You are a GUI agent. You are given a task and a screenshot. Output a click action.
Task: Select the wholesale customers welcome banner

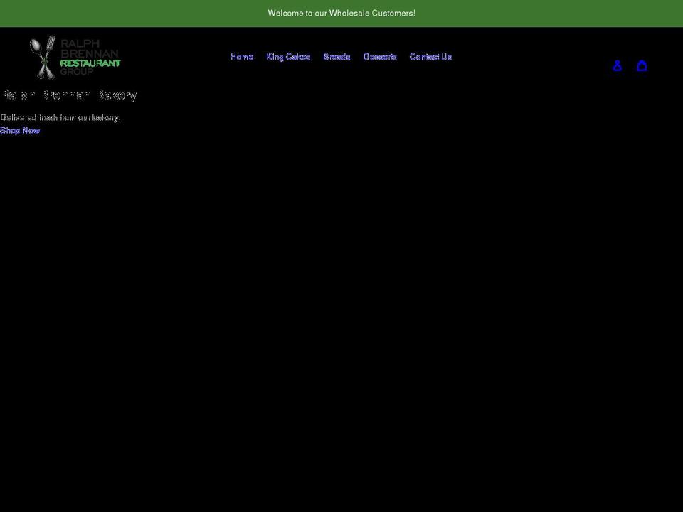coord(341,13)
